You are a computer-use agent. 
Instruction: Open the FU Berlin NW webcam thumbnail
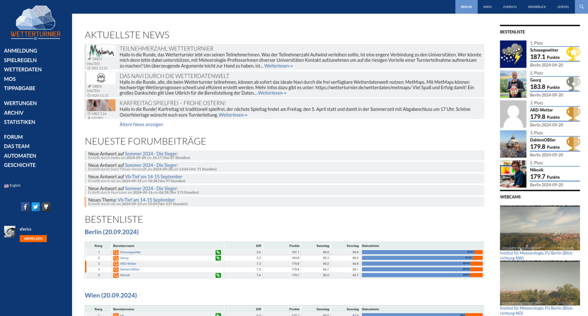(x=540, y=228)
